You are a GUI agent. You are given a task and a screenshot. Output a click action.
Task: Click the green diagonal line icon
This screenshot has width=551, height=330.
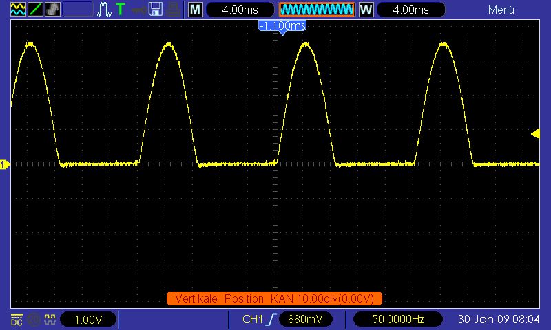coord(36,9)
